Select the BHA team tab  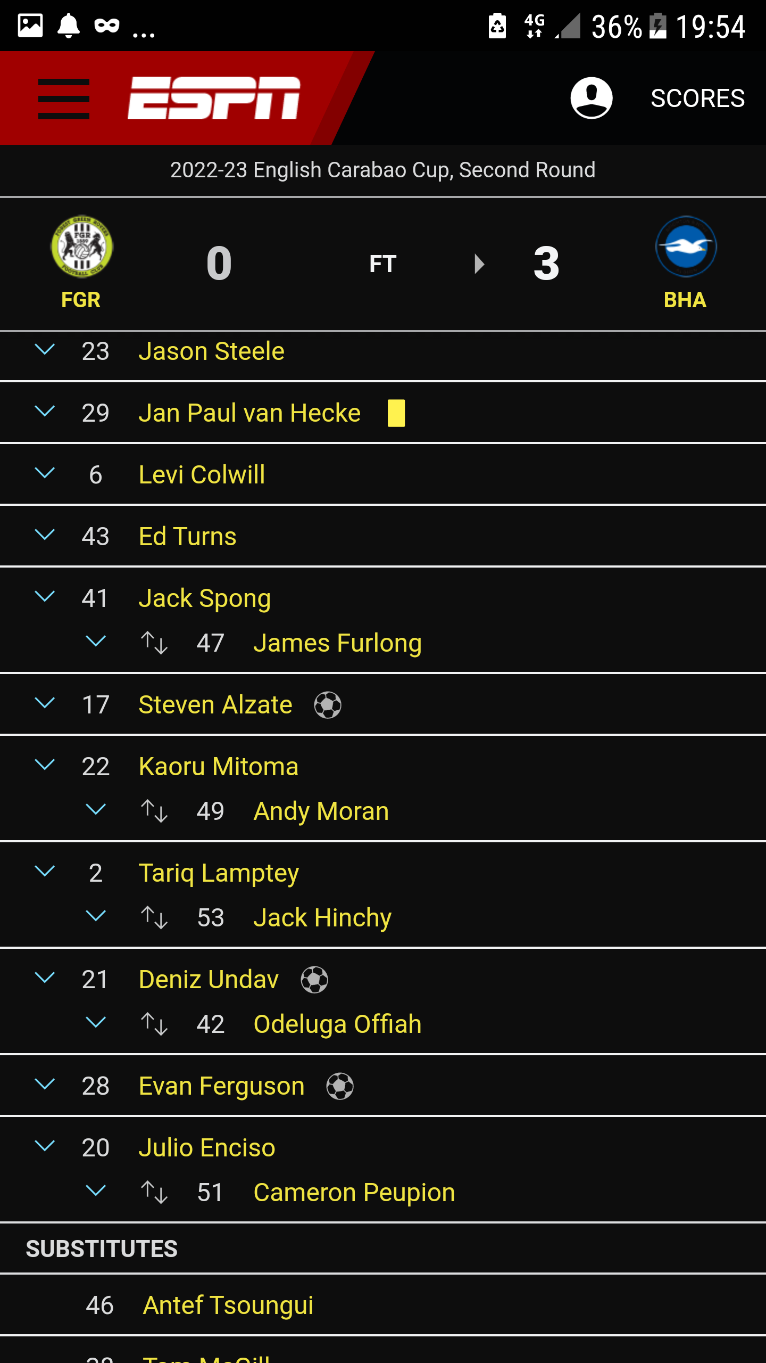tap(685, 300)
